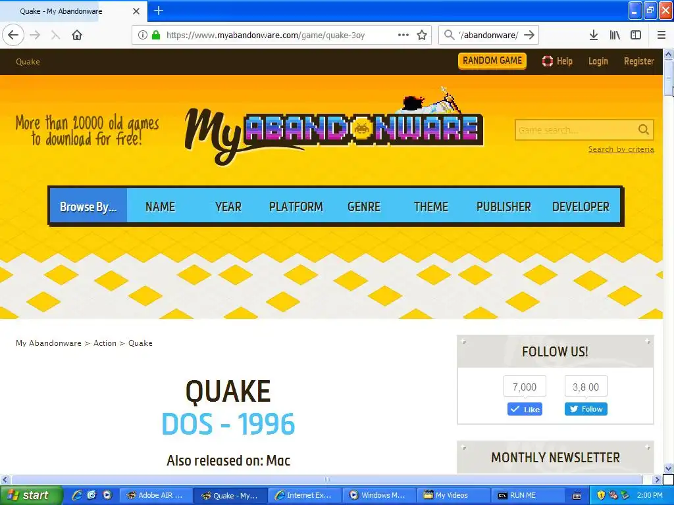This screenshot has width=674, height=505.
Task: Click the Browse By... label
Action: coord(88,207)
